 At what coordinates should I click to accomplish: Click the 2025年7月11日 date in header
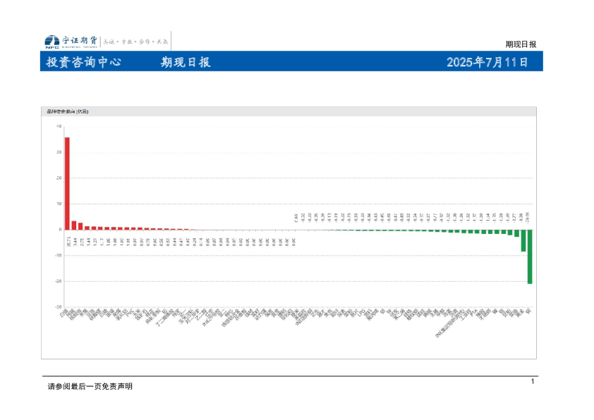487,62
